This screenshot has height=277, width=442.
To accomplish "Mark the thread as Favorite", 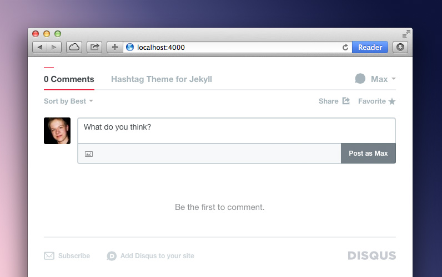I will [x=372, y=101].
